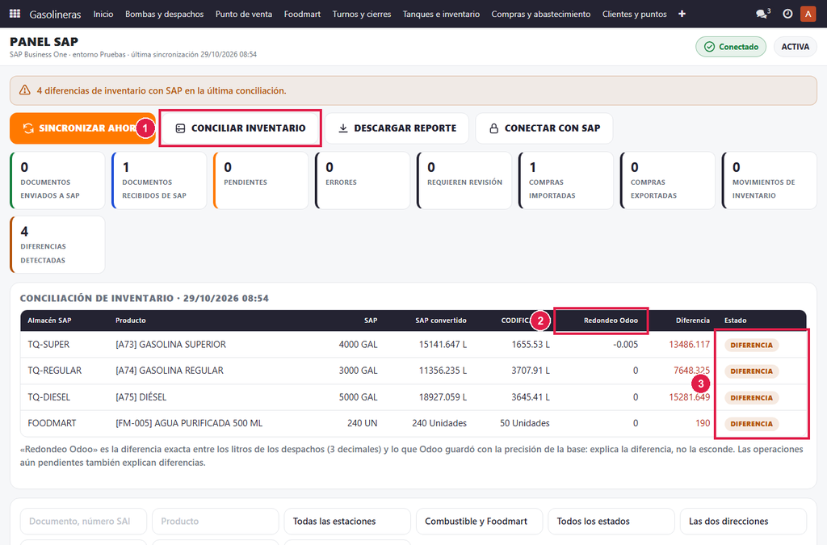Select the TQ-SUPER warehouse cell

[x=48, y=345]
